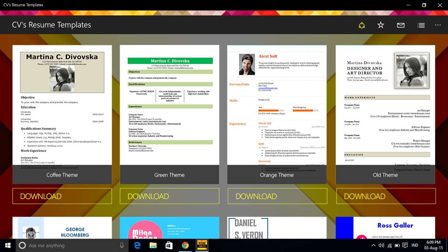This screenshot has height=252, width=448.
Task: Download the Old Theme template
Action: click(386, 196)
